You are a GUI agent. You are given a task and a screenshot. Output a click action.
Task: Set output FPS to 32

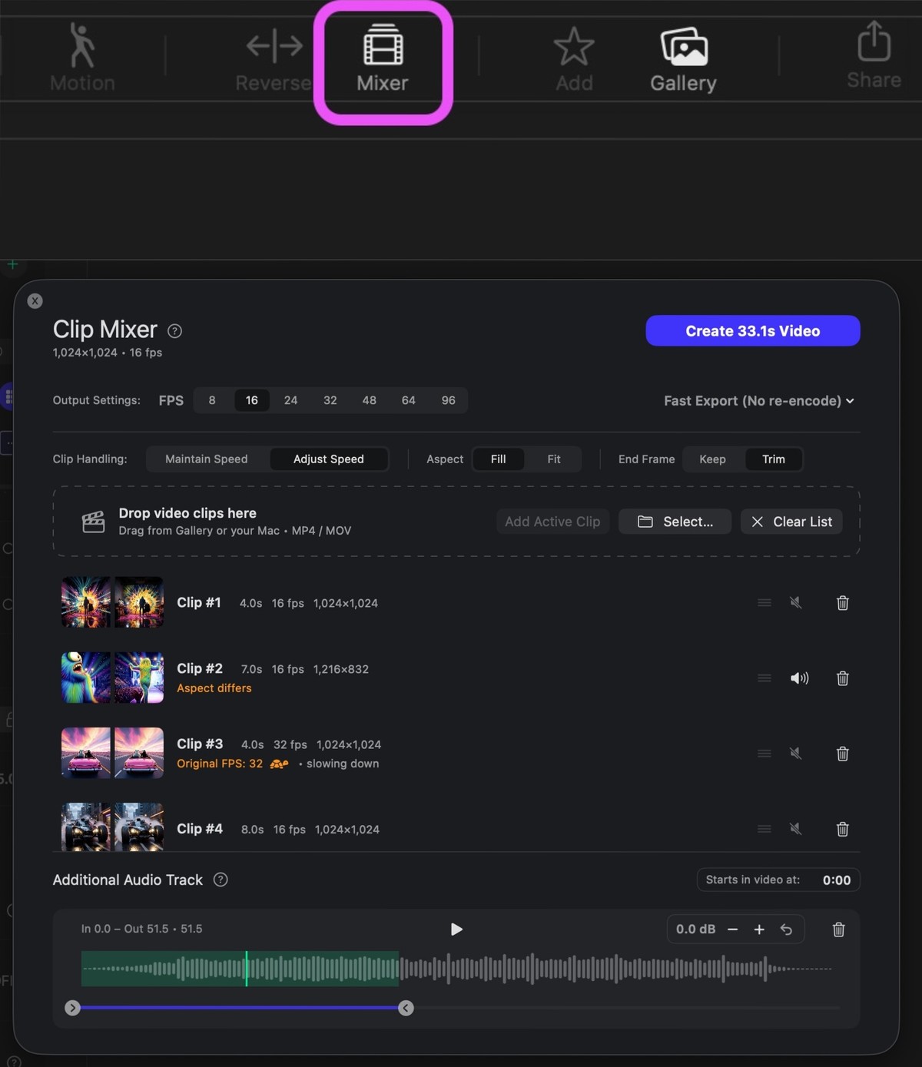click(x=330, y=400)
